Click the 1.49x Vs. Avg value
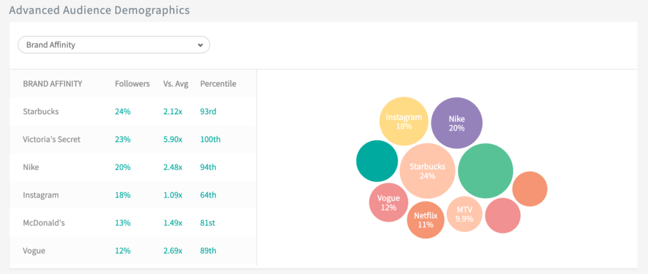This screenshot has width=648, height=274. pos(173,223)
